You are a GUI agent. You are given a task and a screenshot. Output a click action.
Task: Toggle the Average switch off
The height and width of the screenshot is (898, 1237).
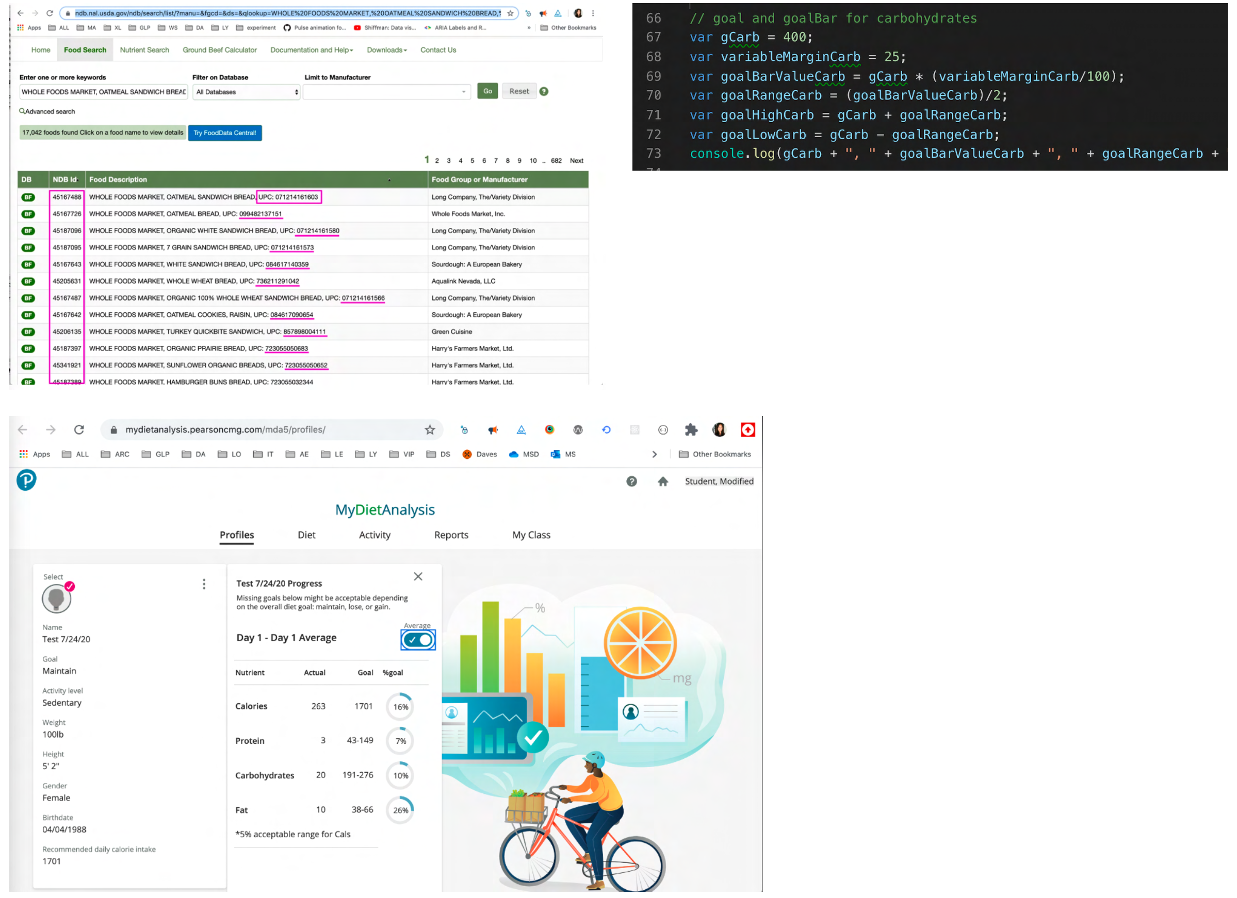coord(418,640)
